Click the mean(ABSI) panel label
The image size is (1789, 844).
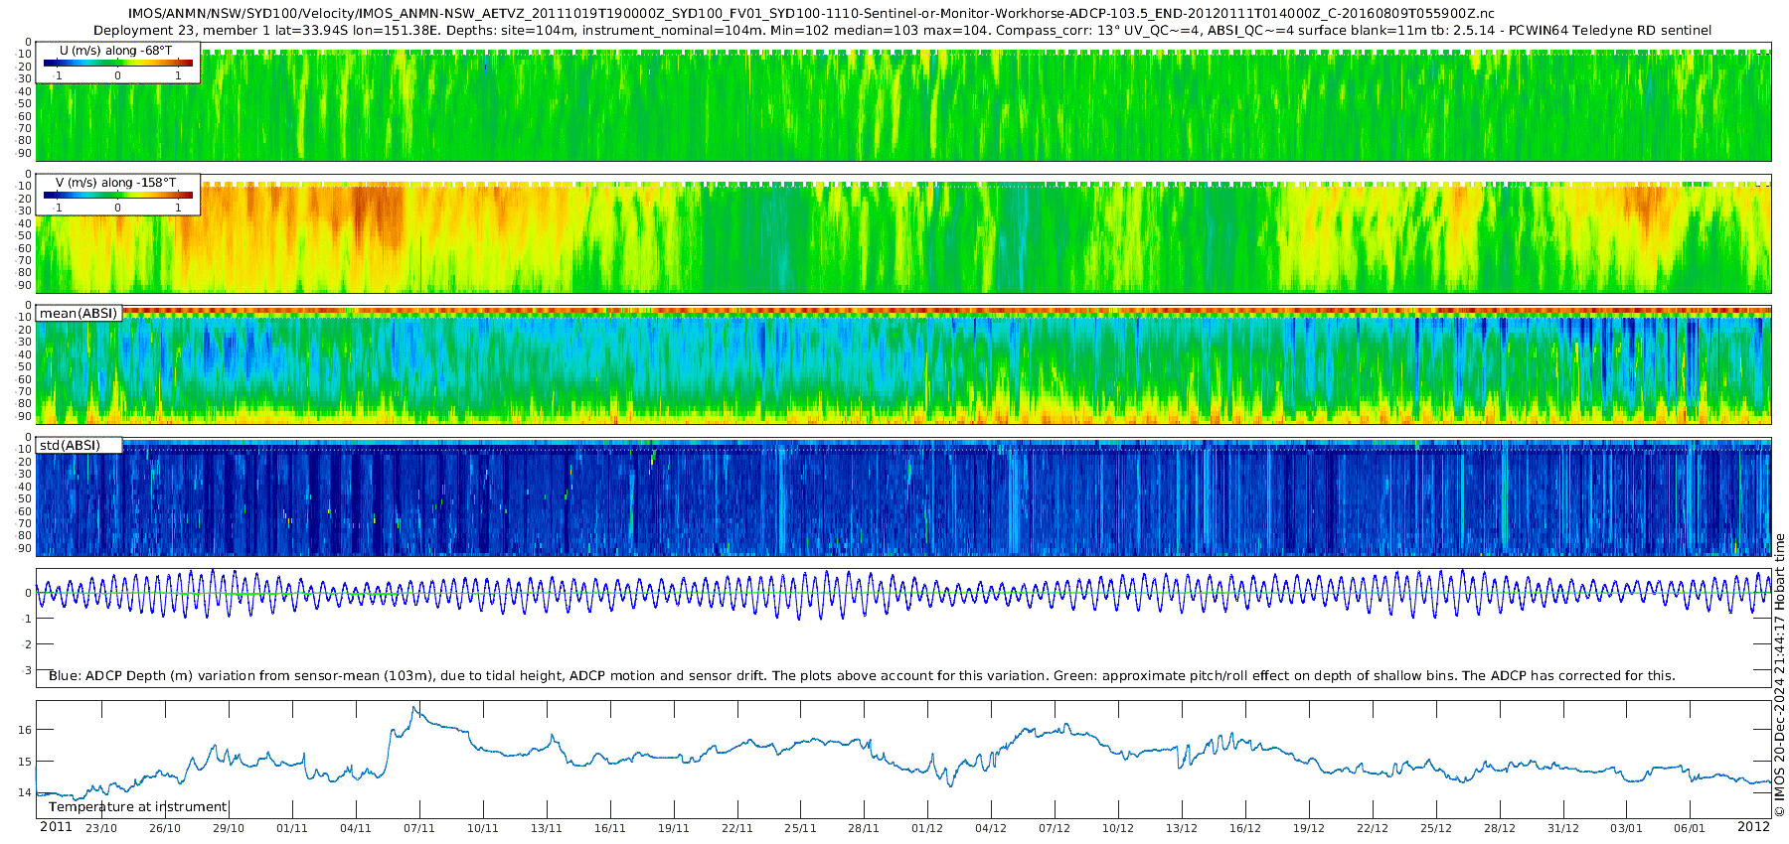pos(79,314)
